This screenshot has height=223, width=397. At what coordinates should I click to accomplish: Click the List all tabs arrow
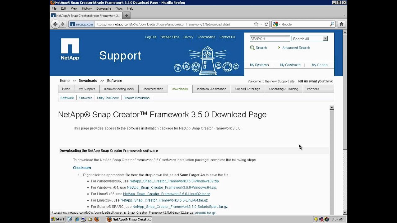(345, 15)
